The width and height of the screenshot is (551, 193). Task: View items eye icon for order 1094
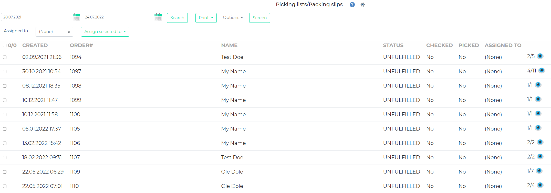pos(540,56)
